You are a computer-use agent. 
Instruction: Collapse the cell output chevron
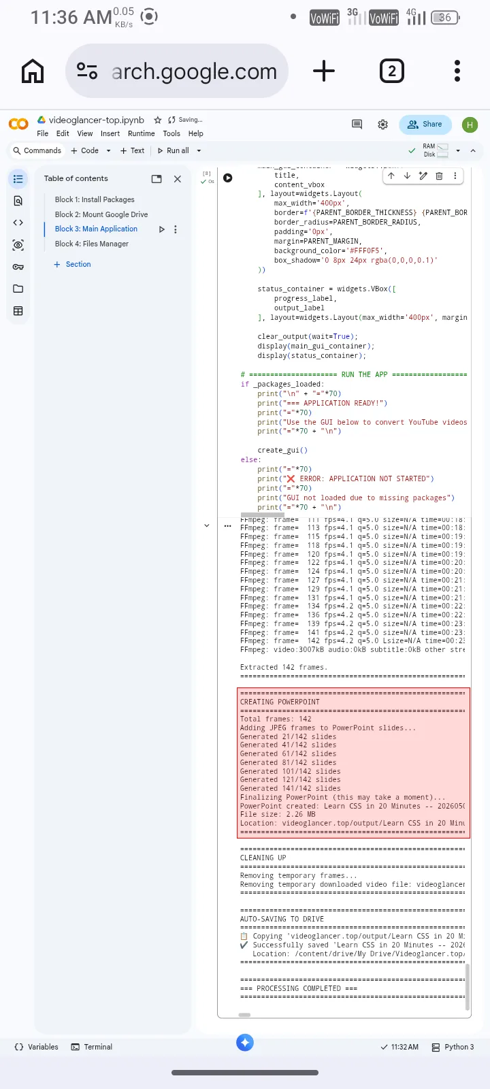coord(207,525)
